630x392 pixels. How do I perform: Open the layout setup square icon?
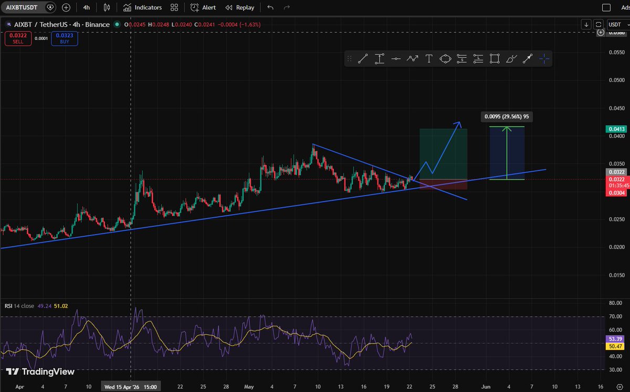[606, 7]
